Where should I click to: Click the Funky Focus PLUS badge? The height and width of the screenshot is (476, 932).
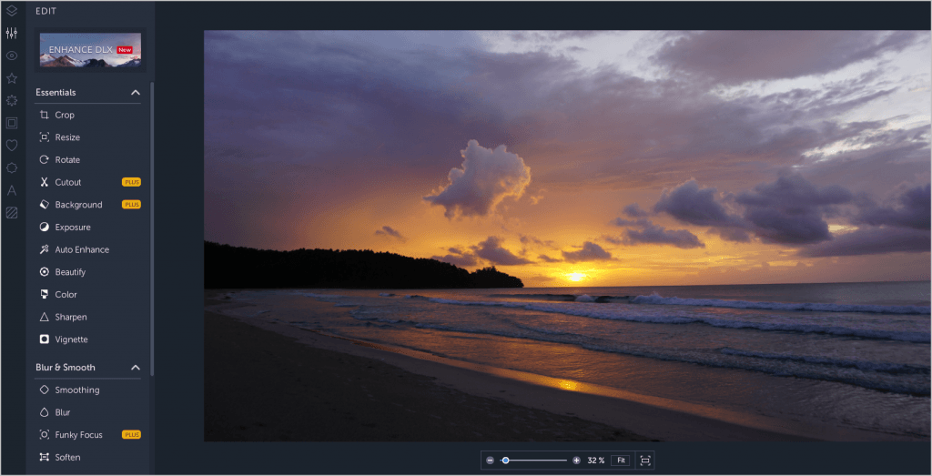tap(131, 434)
